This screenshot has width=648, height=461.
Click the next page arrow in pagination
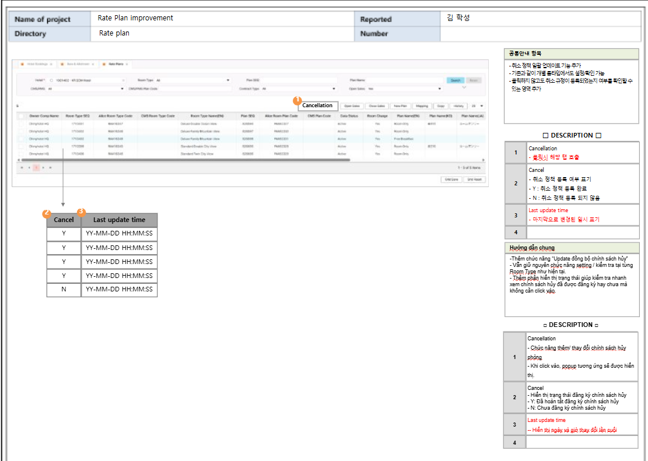[x=43, y=167]
